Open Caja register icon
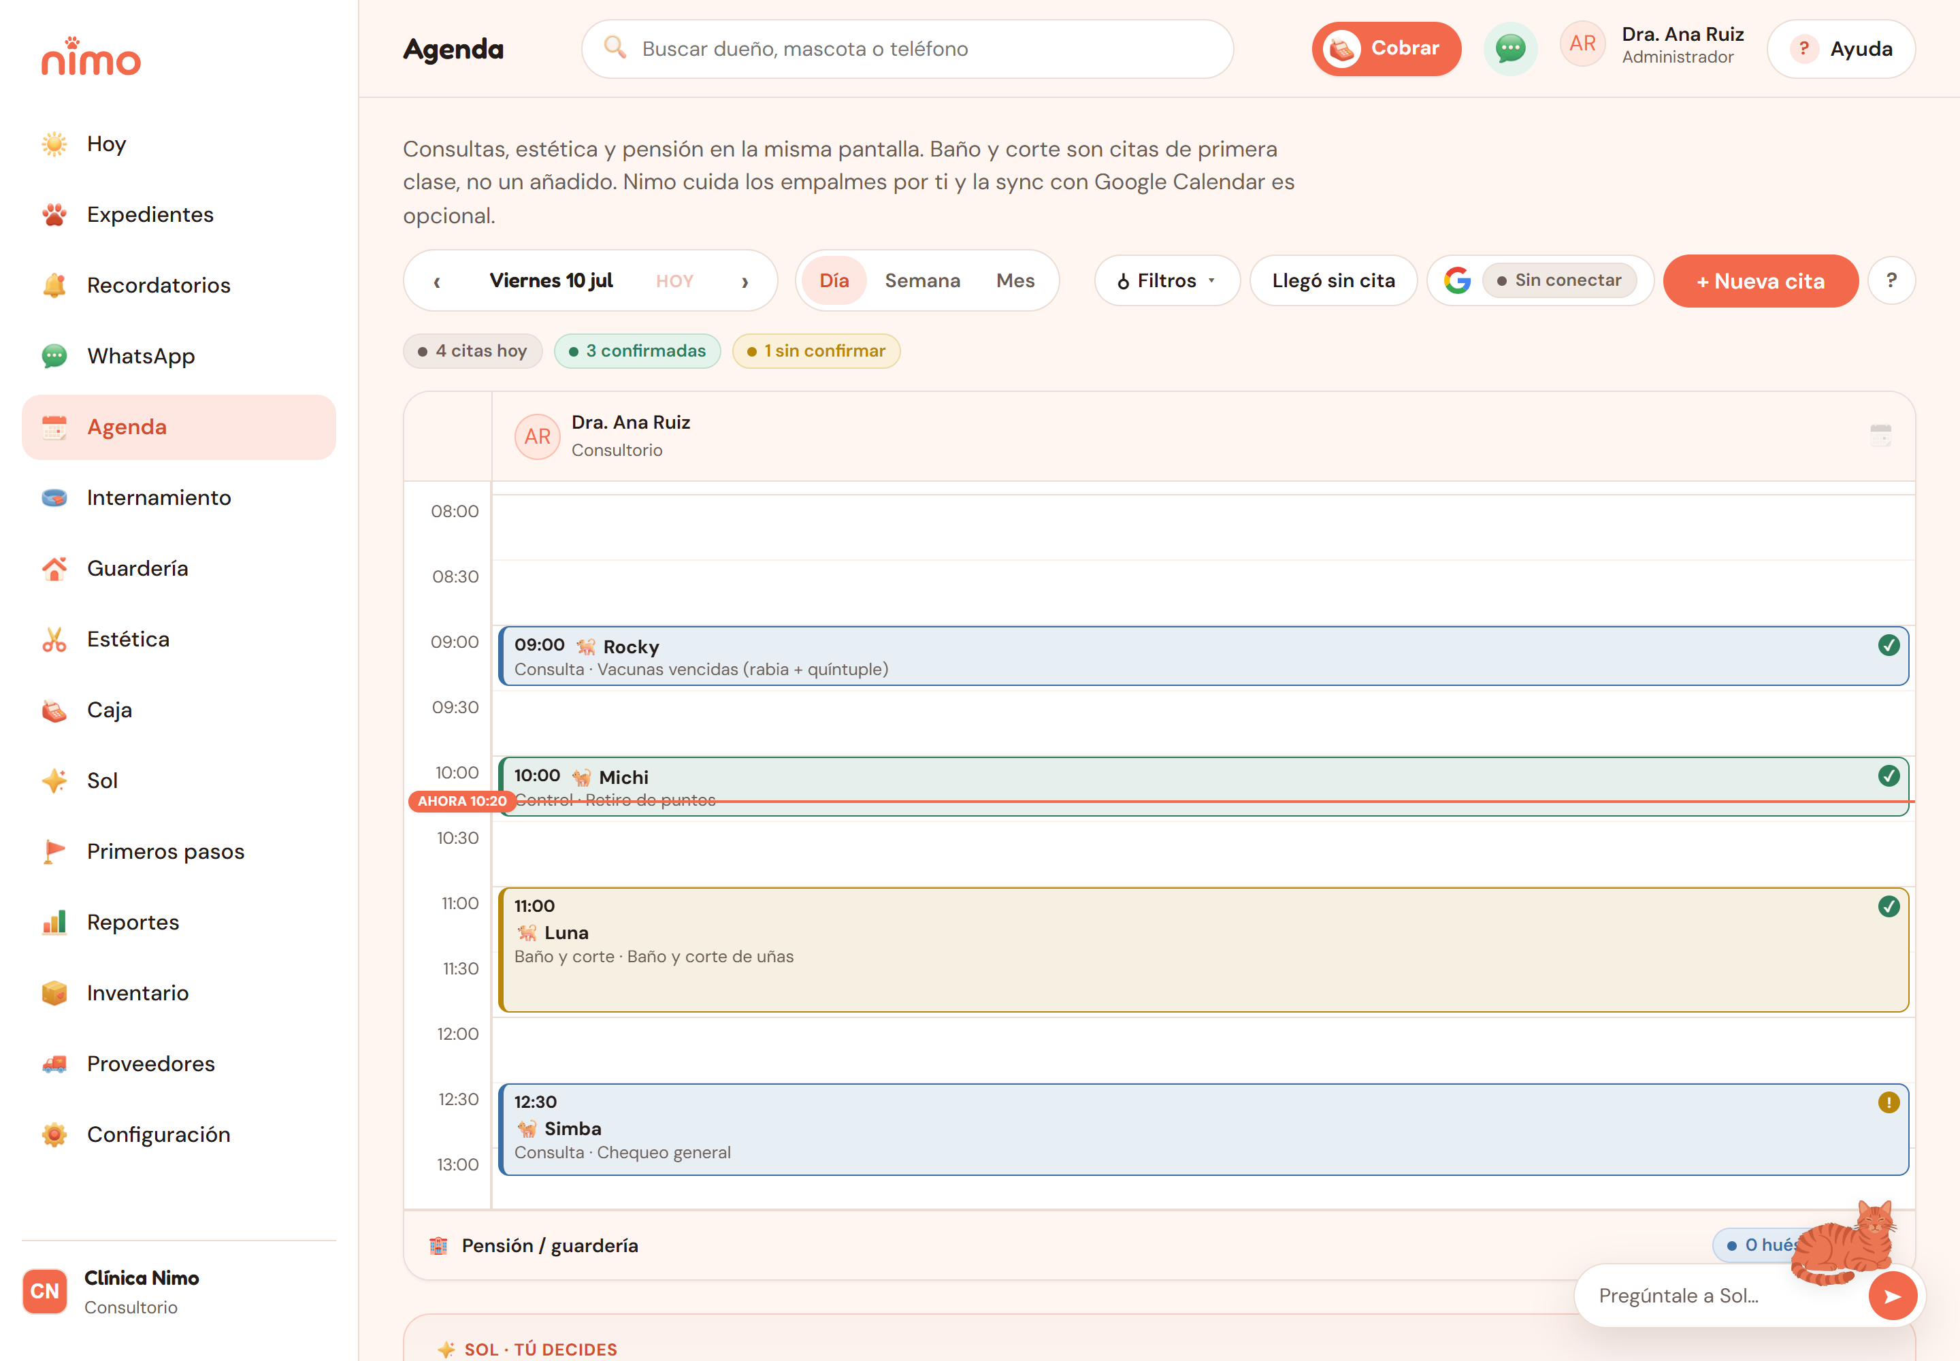Viewport: 1960px width, 1361px height. click(54, 710)
